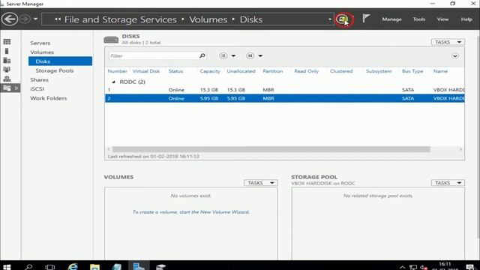Viewport: 480px width, 270px height.
Task: Sort by the Status column header
Action: [x=175, y=71]
